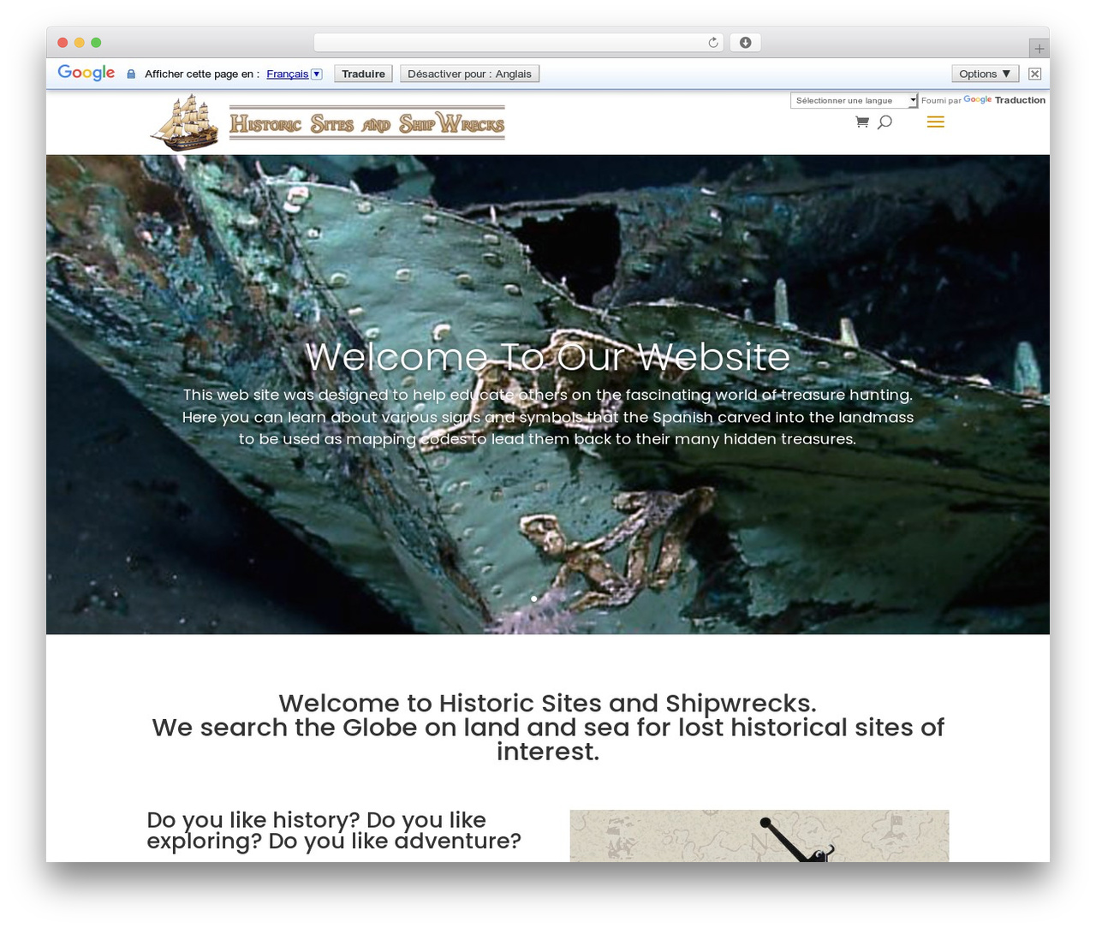Click the Google Traduction link
The width and height of the screenshot is (1096, 928).
click(1004, 100)
